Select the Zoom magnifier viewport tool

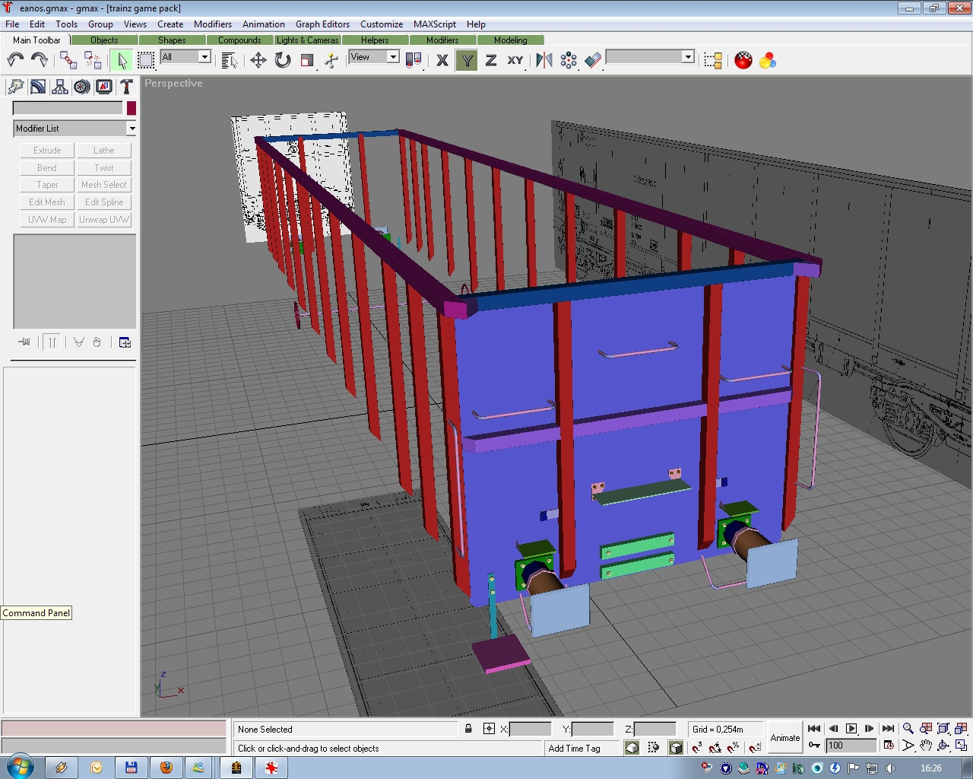[x=908, y=729]
